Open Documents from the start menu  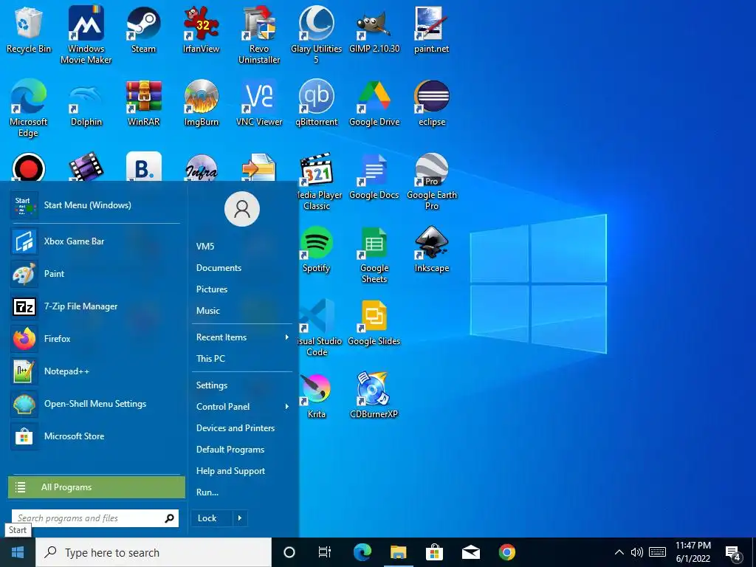coord(242,267)
